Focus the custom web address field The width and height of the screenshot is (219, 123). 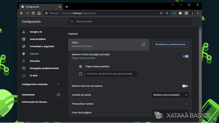[x=111, y=74]
